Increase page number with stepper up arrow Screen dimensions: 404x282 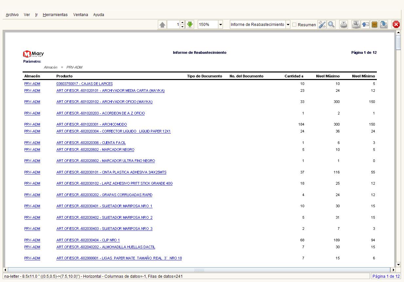[x=182, y=23]
